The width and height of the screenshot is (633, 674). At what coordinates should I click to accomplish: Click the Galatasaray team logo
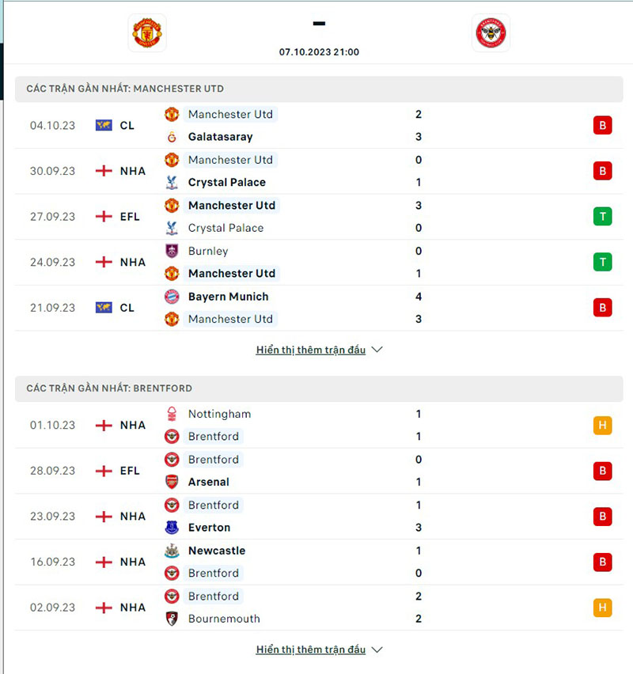click(x=172, y=137)
